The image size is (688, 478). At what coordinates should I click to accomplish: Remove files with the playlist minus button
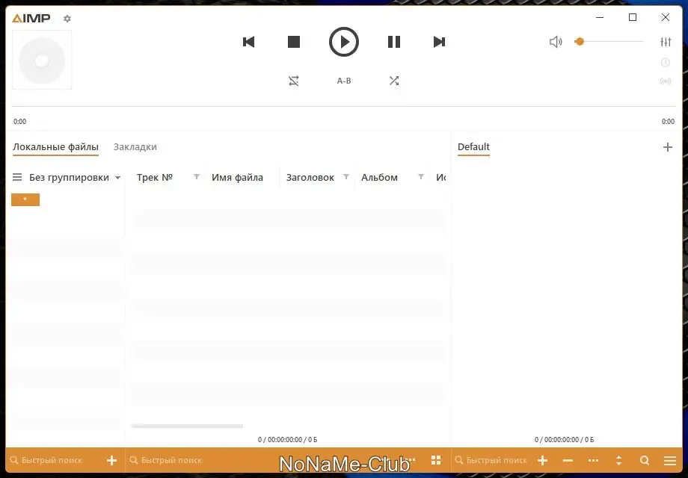568,461
